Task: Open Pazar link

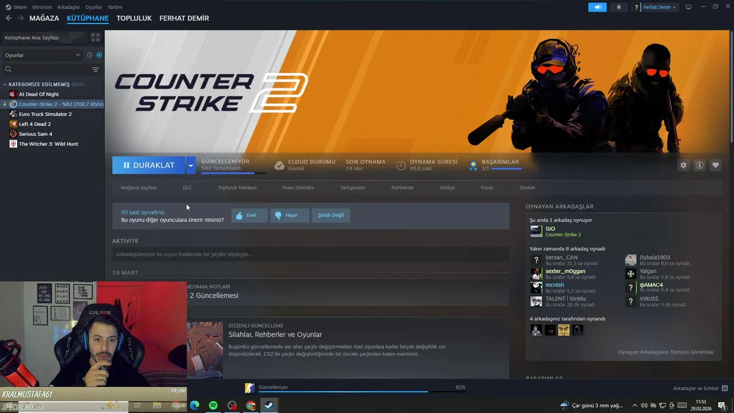Action: pyautogui.click(x=487, y=188)
